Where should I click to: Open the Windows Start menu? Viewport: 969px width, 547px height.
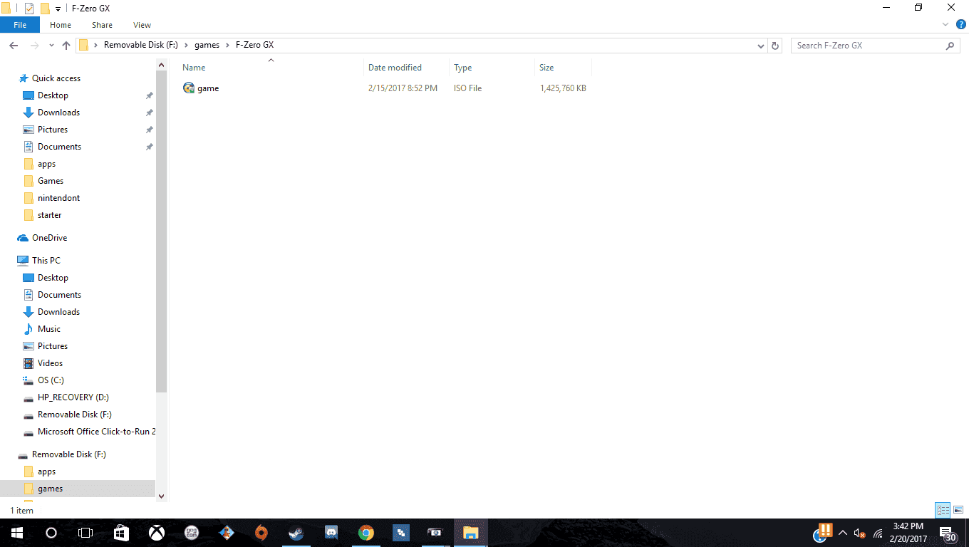(x=16, y=533)
